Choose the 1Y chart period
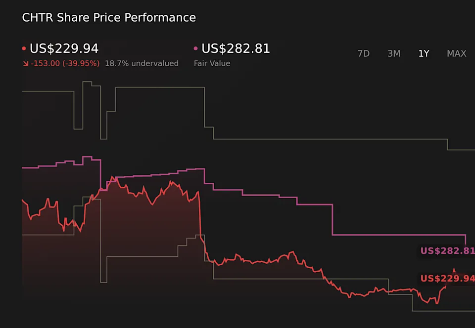Screen dimensions: 475x328 (424, 53)
